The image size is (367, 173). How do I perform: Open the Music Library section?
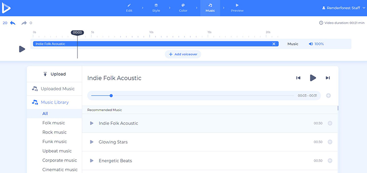[54, 102]
